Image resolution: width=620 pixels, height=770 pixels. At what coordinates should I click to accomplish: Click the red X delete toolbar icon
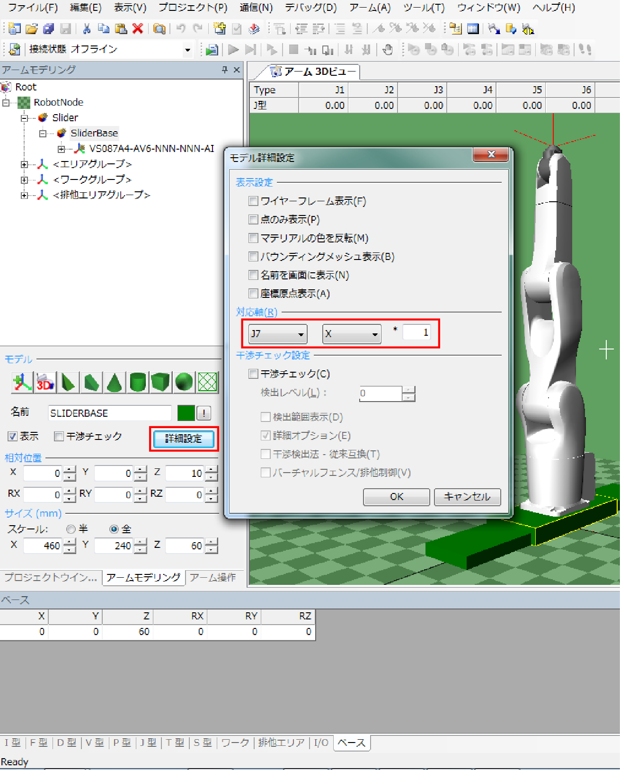coord(138,29)
